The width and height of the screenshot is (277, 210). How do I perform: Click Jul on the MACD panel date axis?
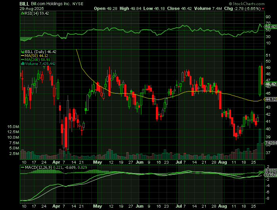[179, 206]
